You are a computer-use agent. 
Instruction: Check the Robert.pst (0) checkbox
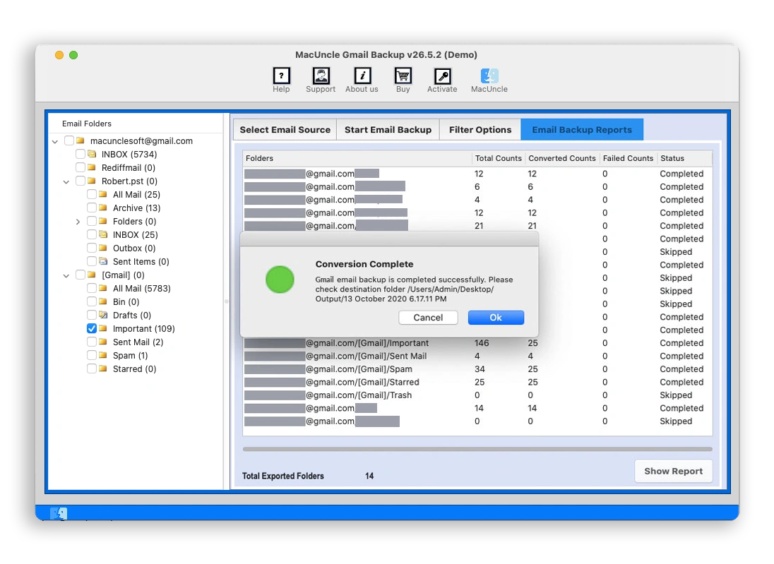(x=81, y=181)
